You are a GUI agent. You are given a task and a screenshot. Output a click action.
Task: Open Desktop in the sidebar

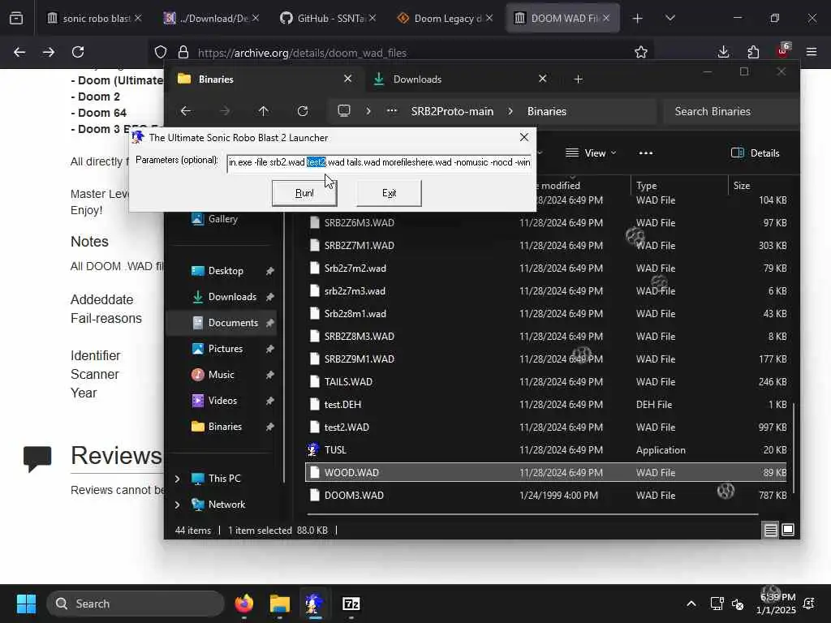[x=226, y=271]
